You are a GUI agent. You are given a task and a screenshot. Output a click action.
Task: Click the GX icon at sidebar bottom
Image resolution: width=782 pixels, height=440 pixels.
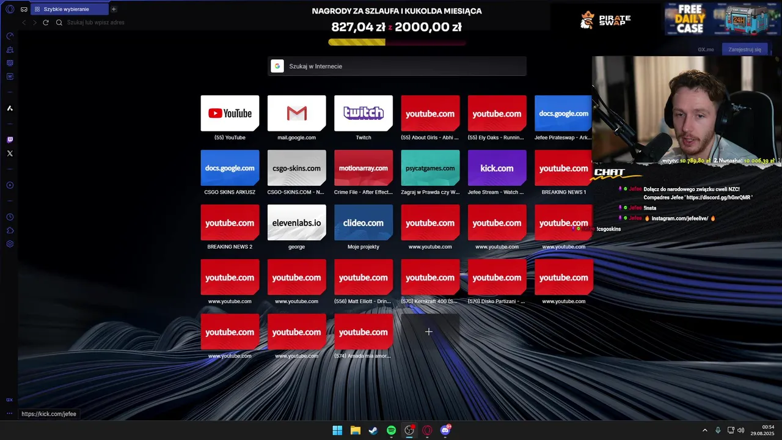(x=10, y=400)
